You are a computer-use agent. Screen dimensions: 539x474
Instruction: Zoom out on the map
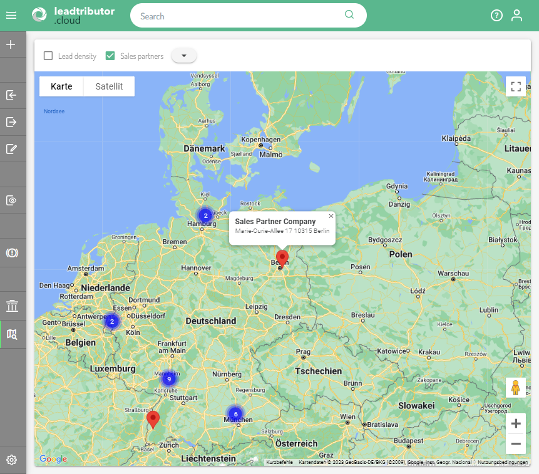[516, 444]
